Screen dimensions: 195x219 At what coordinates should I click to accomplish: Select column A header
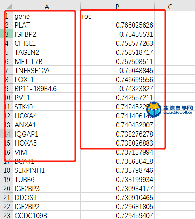tap(47, 7)
